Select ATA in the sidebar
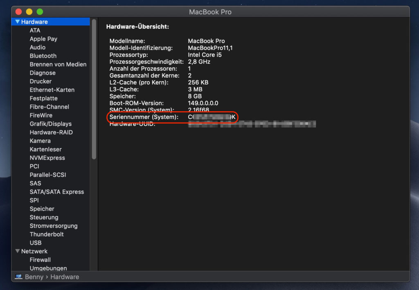The height and width of the screenshot is (290, 419). 35,30
